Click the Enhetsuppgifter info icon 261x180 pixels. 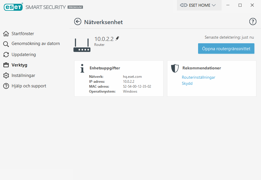pos(82,68)
